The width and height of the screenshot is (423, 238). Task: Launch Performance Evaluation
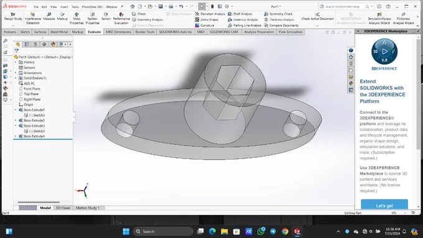click(121, 18)
